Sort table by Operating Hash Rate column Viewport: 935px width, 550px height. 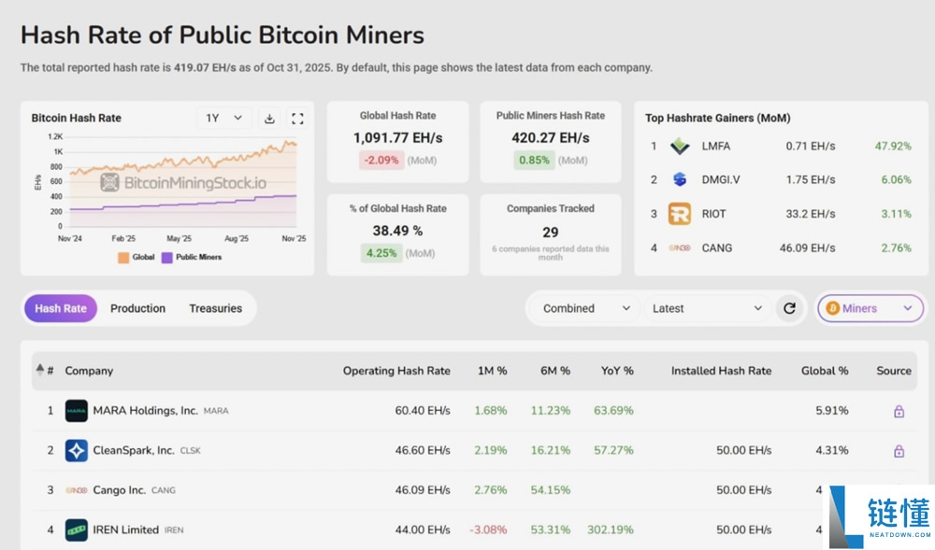pos(396,371)
